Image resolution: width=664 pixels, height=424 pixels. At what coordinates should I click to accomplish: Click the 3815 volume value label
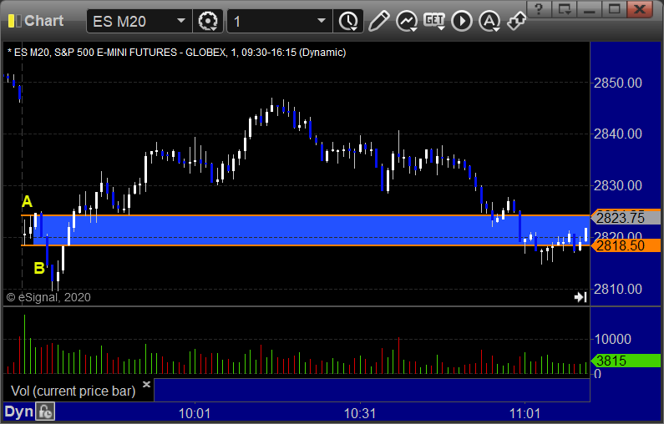626,361
